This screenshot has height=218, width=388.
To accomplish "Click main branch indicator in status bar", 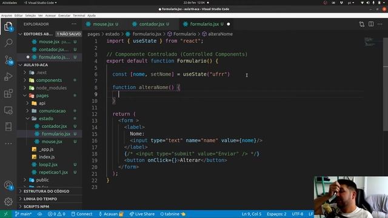I will [23, 214].
